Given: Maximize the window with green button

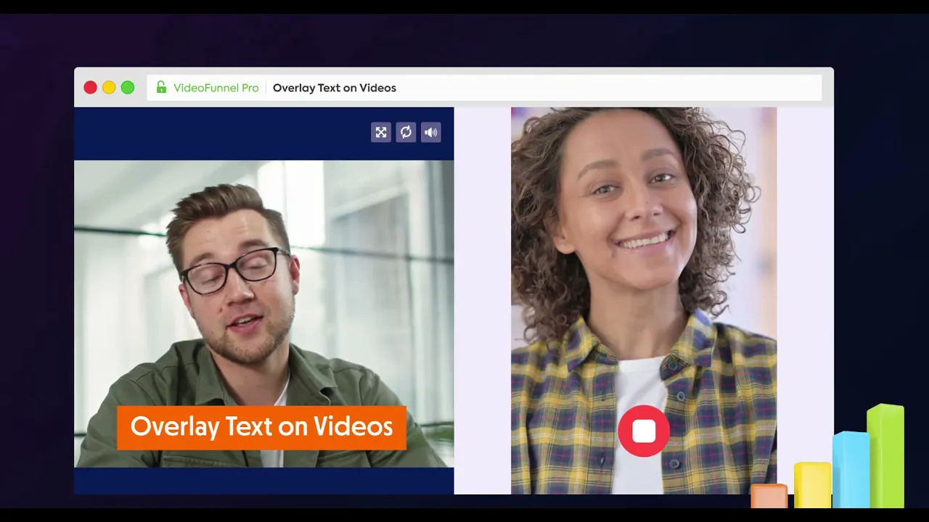Looking at the screenshot, I should point(128,88).
